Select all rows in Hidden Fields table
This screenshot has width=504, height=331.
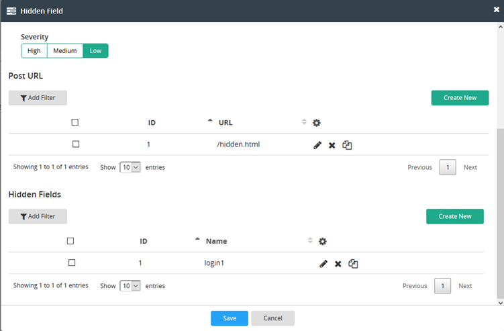tap(70, 241)
